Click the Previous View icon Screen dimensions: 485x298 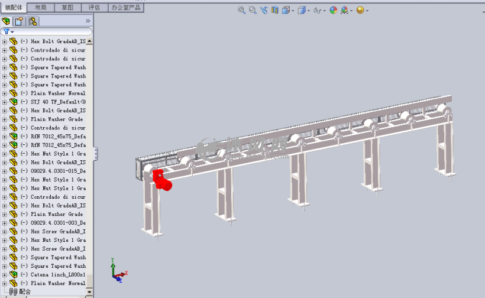[x=264, y=10]
